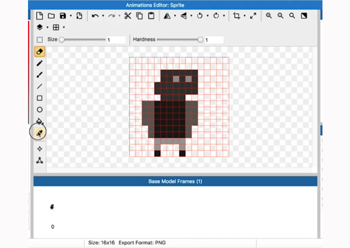Create a new image file
Viewport: 350px width, 248px height.
coord(39,16)
